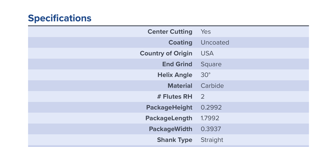
Task: Click the Uncoated value
Action: coord(215,43)
